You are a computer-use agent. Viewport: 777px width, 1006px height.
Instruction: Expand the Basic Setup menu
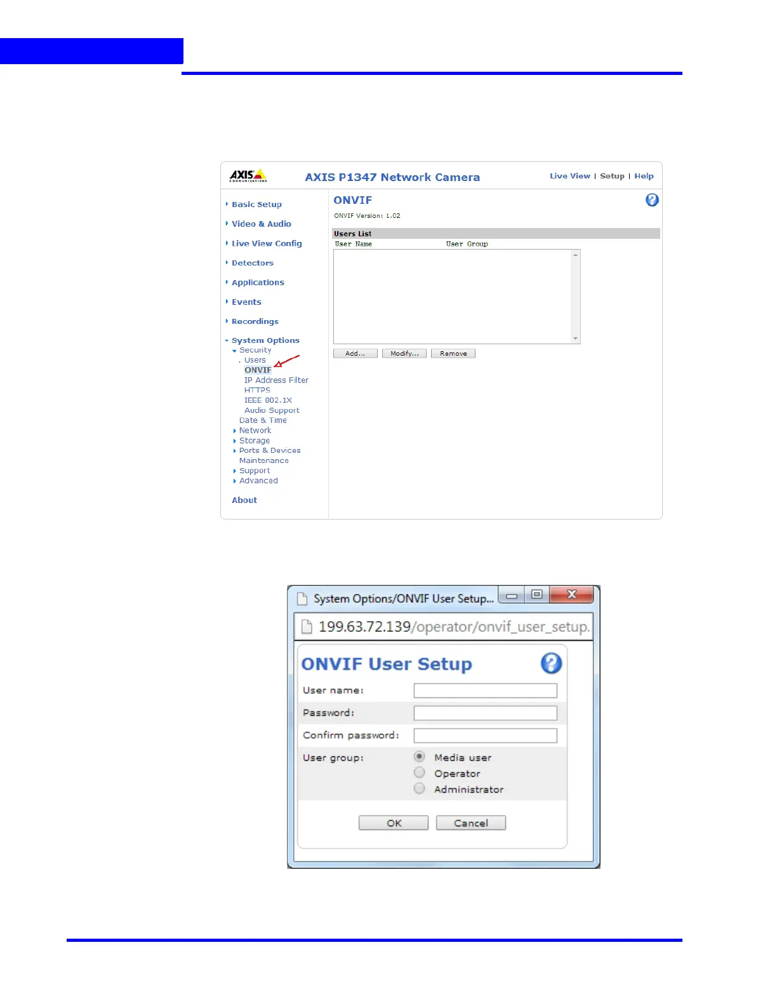[256, 205]
